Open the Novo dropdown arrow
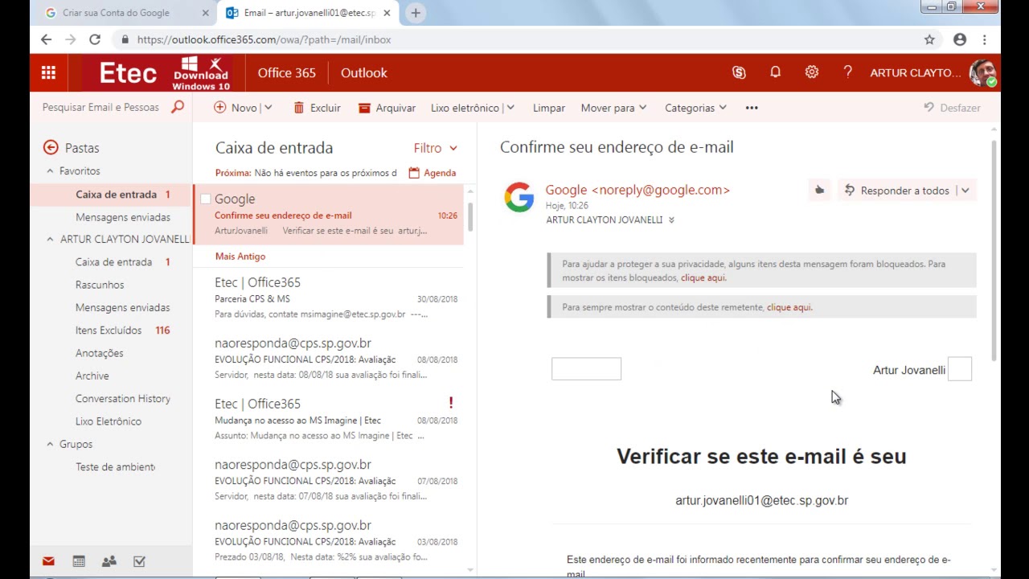The image size is (1029, 579). click(x=268, y=108)
